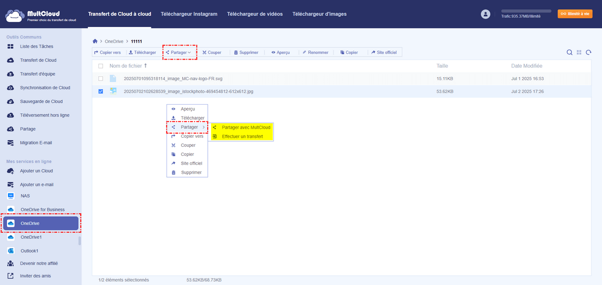Screen dimensions: 602x285
Task: Click Devenir notre affilié icon
Action: pos(11,263)
